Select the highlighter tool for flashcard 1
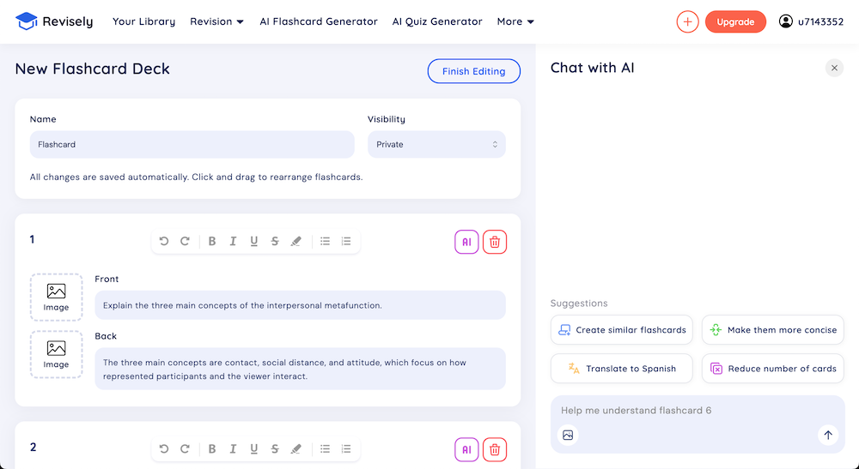Image resolution: width=859 pixels, height=469 pixels. coord(295,241)
